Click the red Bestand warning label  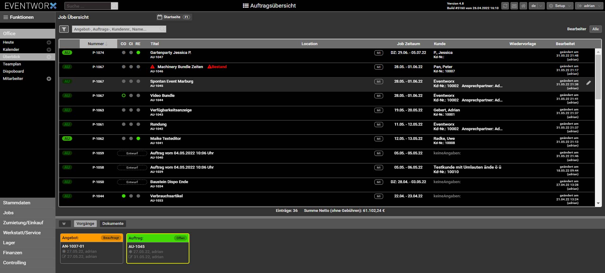click(217, 67)
